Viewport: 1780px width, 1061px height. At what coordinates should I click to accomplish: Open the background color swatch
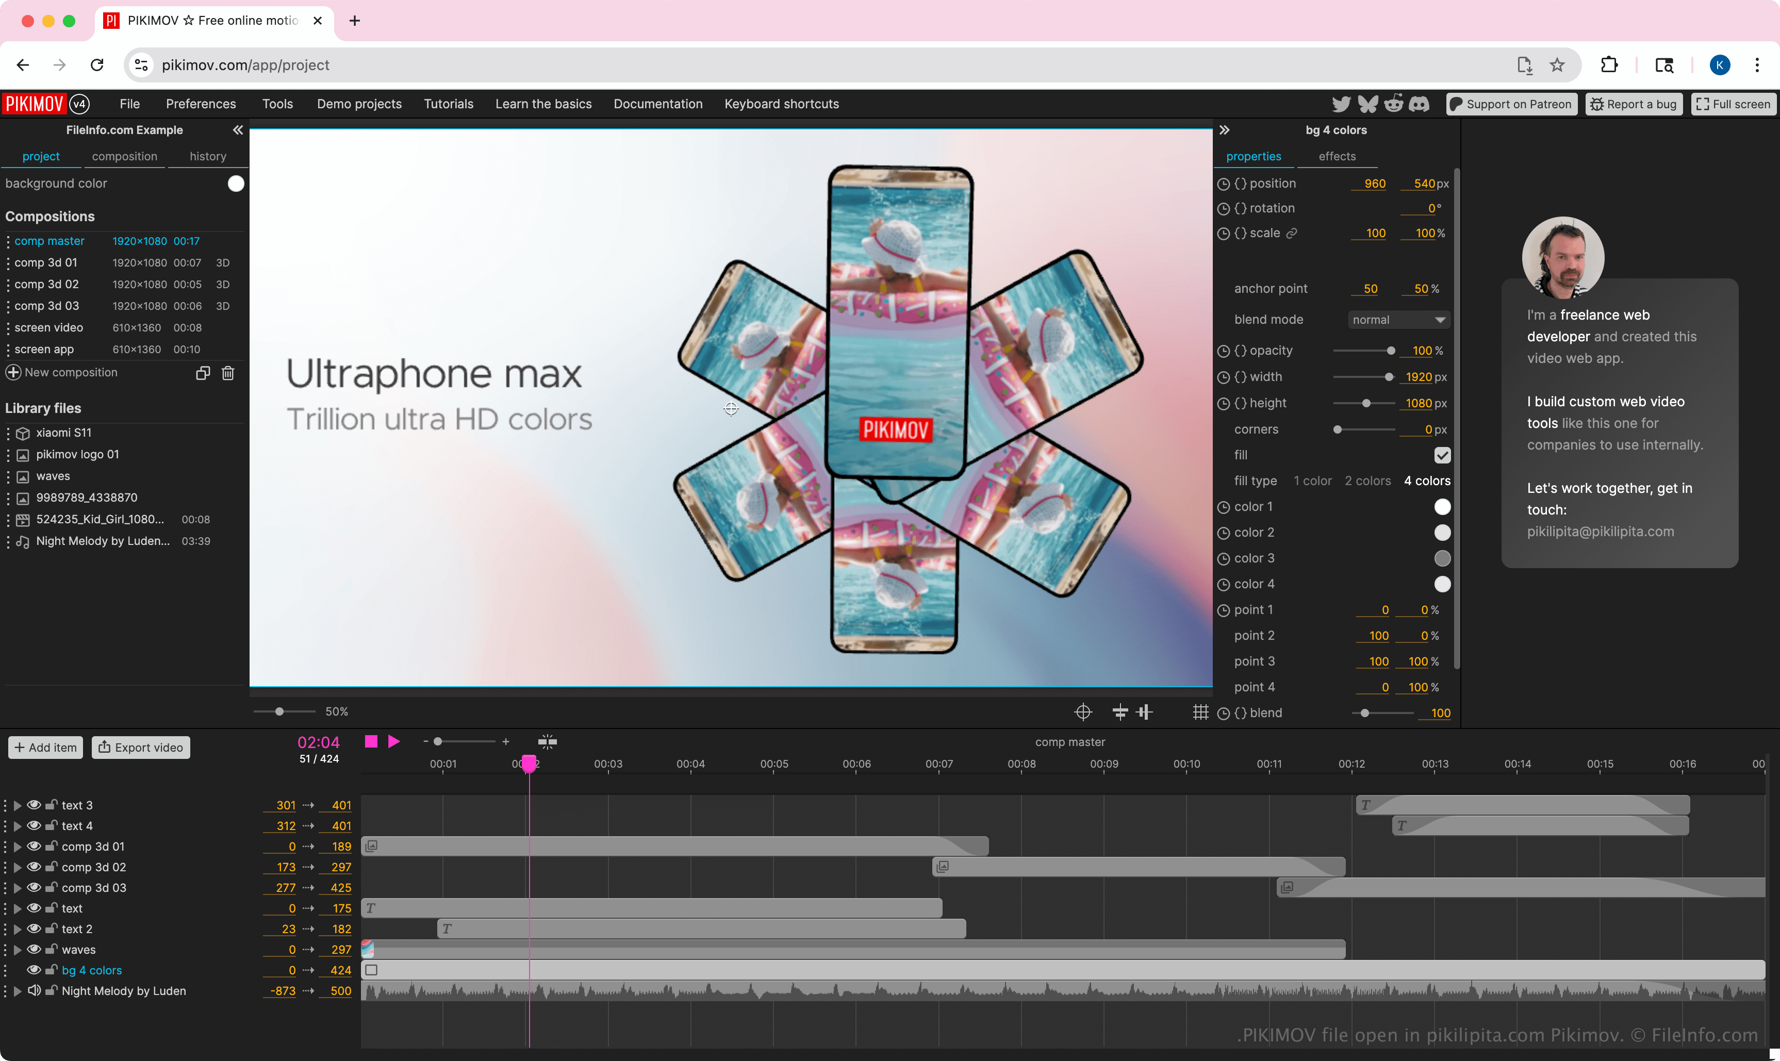[x=236, y=184]
